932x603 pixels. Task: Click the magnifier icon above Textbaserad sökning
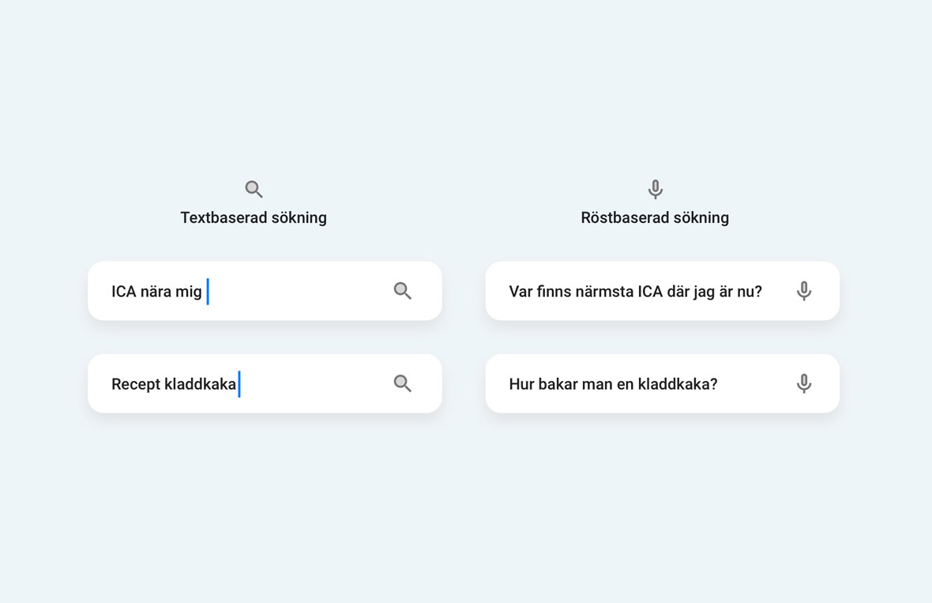point(254,190)
